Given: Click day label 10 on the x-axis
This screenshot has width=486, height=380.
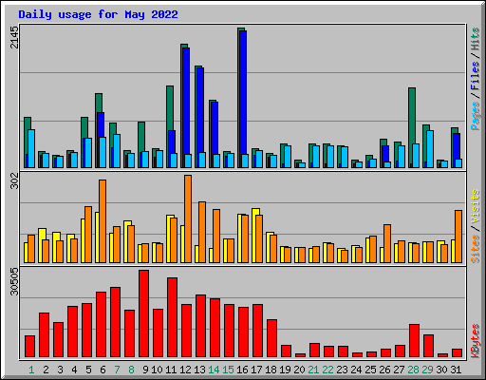Looking at the screenshot, I should pos(157,370).
